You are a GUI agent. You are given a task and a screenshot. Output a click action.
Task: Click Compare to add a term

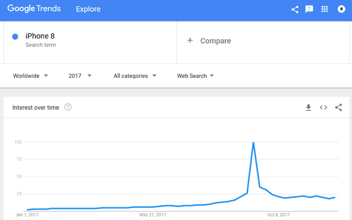[216, 41]
